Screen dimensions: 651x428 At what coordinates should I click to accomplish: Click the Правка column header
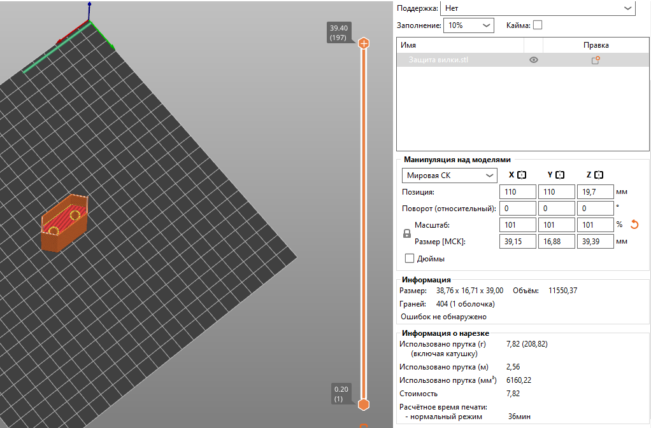[596, 45]
